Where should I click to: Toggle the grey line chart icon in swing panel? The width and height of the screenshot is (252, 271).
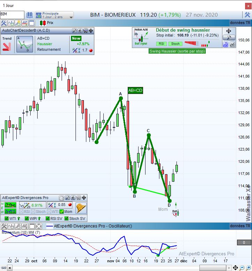click(x=233, y=45)
